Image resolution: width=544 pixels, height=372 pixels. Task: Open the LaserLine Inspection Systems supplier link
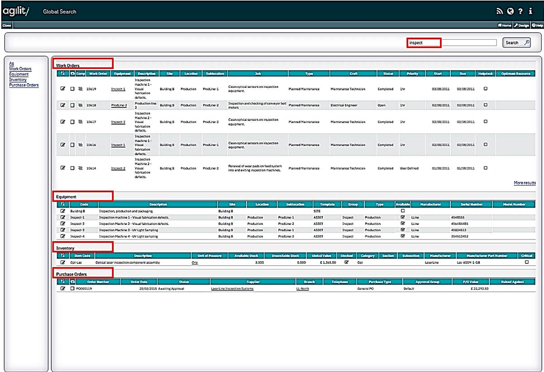232,289
